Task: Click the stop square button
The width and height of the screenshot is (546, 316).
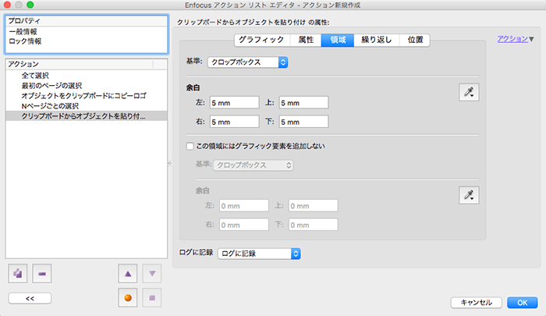Action: point(152,298)
